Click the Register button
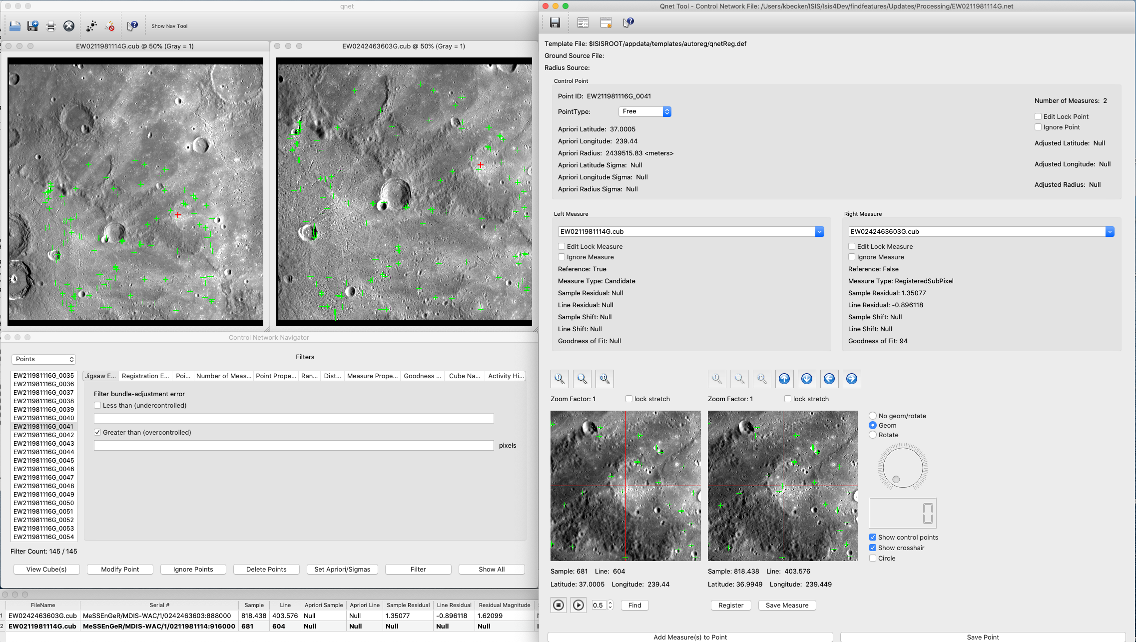The width and height of the screenshot is (1136, 642). pyautogui.click(x=730, y=605)
